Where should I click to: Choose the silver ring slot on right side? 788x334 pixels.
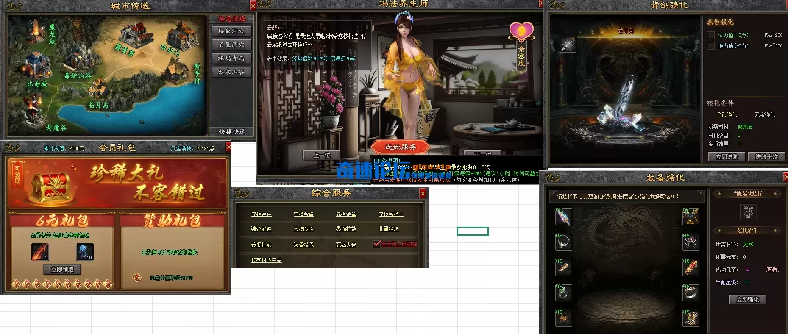(x=691, y=293)
